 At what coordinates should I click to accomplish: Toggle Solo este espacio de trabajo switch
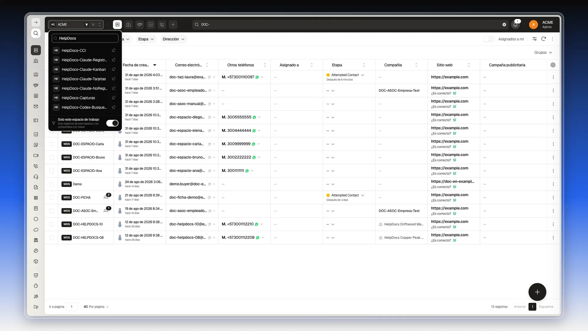(x=112, y=123)
